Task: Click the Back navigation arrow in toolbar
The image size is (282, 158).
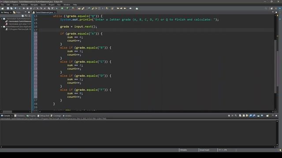Action: [125, 8]
